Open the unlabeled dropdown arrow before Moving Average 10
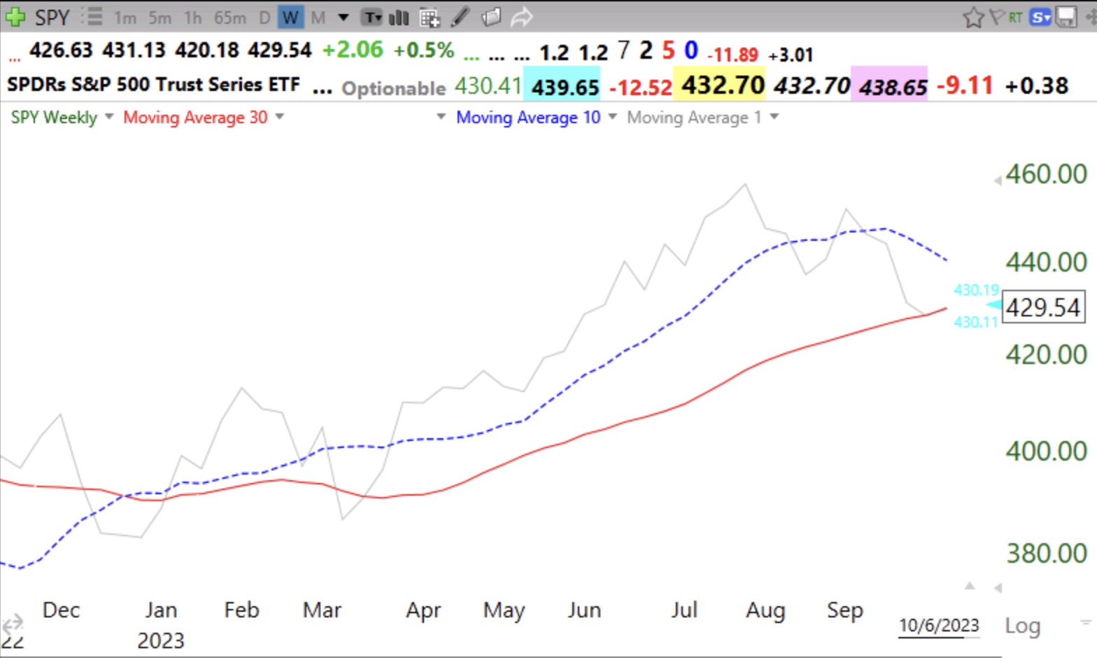Viewport: 1097px width, 658px height. [441, 117]
